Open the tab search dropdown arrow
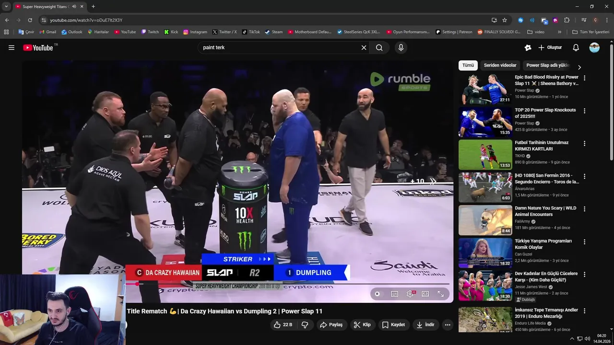The image size is (614, 345). (x=6, y=6)
